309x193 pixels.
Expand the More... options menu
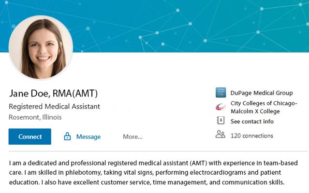(132, 137)
